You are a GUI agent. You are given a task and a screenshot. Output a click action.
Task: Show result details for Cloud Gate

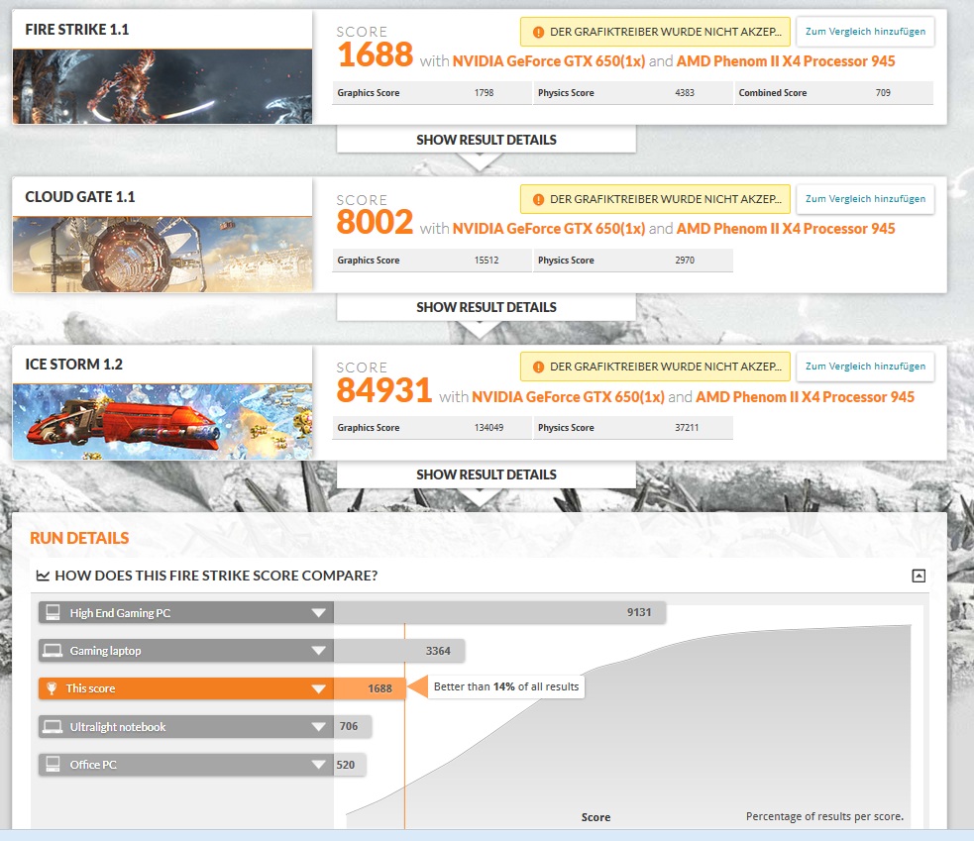pyautogui.click(x=486, y=307)
